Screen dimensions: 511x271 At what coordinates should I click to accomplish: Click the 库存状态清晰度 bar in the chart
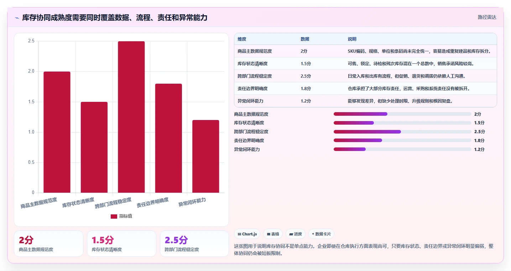(x=94, y=147)
